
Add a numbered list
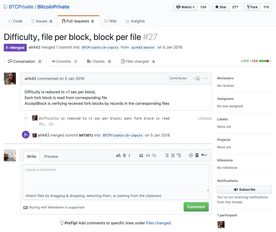(173, 155)
